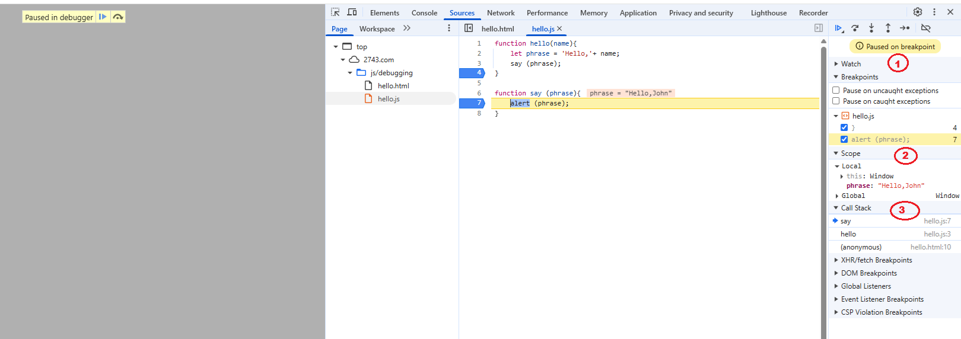961x339 pixels.
Task: Click the hello.html file icon in tree
Action: click(x=368, y=85)
